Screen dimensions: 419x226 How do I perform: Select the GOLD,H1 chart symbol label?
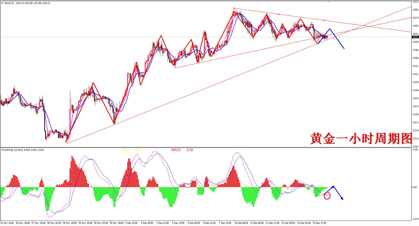[9, 3]
